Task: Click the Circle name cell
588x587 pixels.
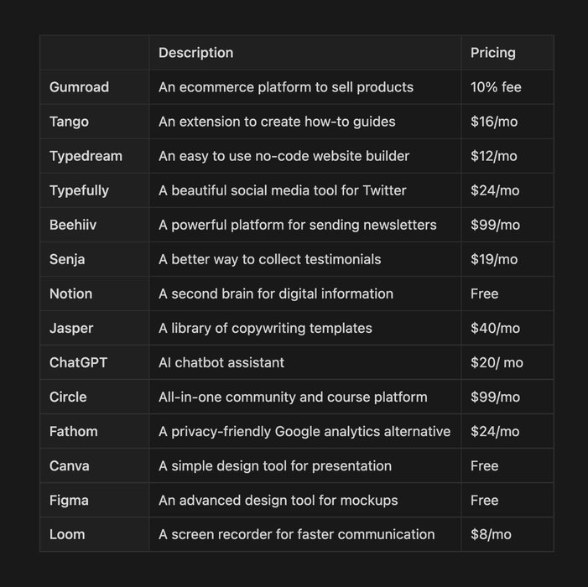Action: [68, 397]
